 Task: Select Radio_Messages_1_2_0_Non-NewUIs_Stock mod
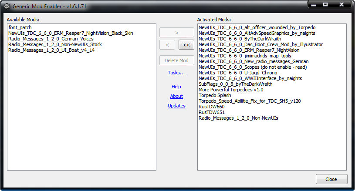point(55,44)
